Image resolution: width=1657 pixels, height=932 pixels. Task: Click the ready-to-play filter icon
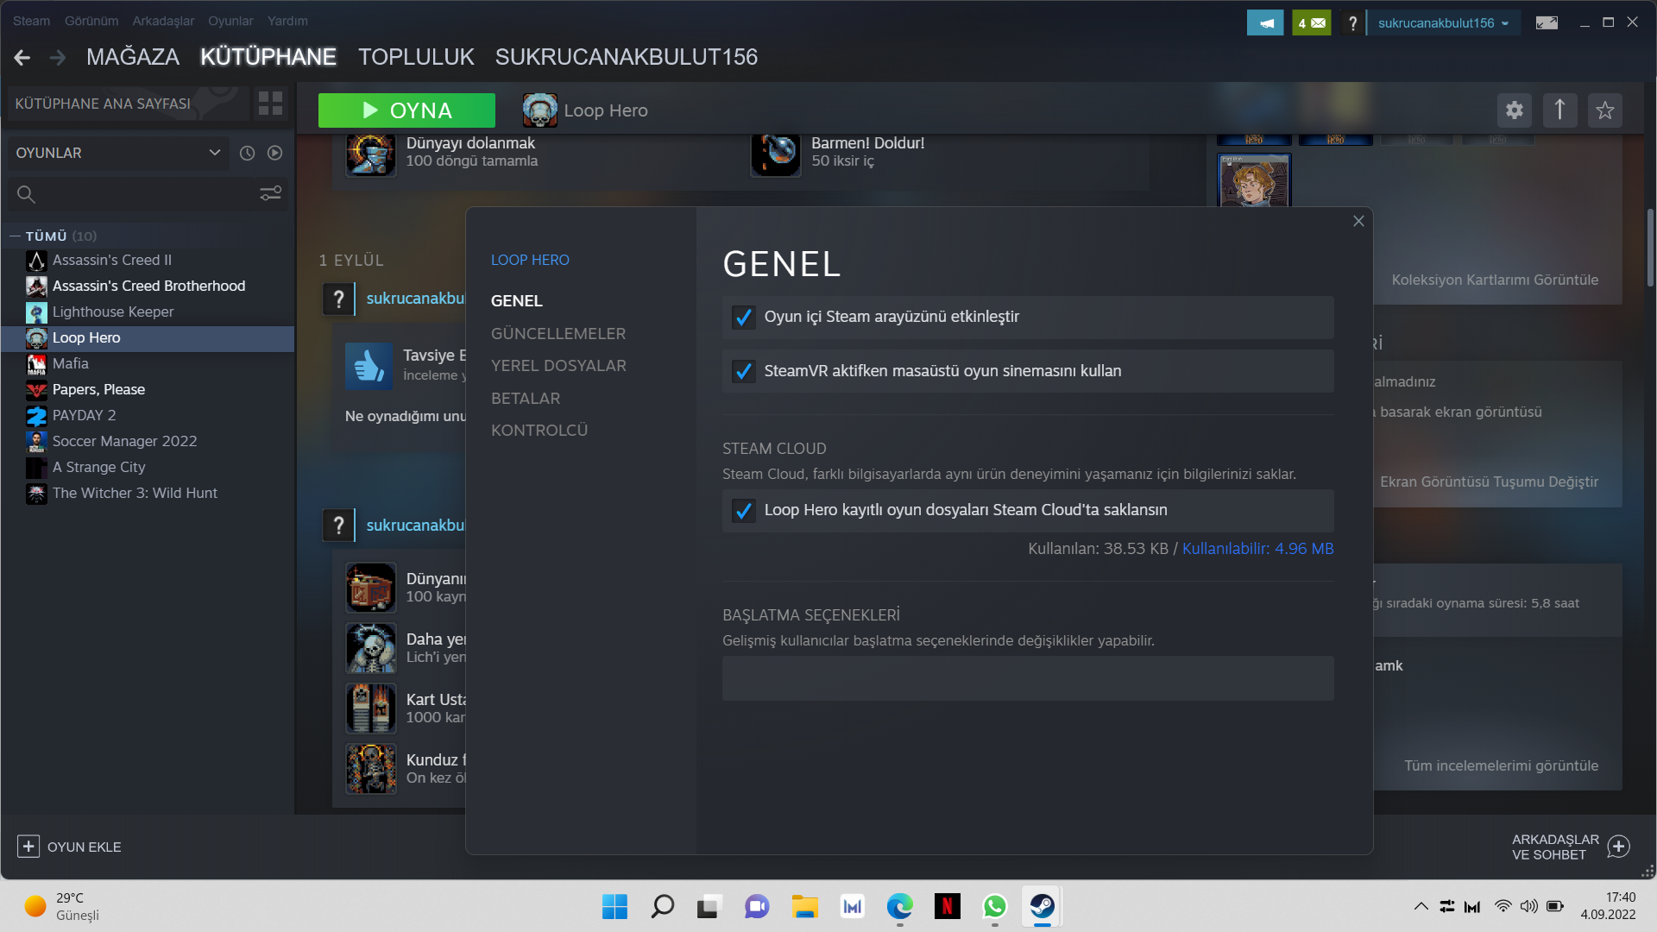coord(274,153)
